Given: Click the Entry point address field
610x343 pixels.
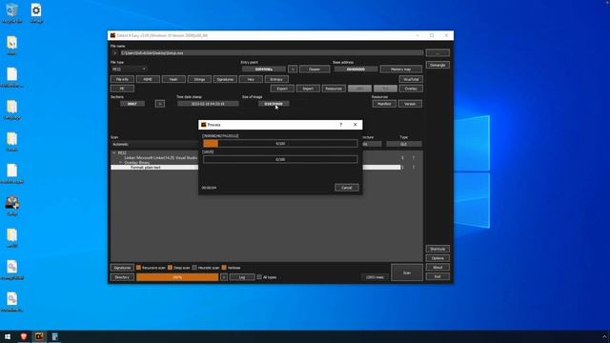Looking at the screenshot, I should point(264,69).
